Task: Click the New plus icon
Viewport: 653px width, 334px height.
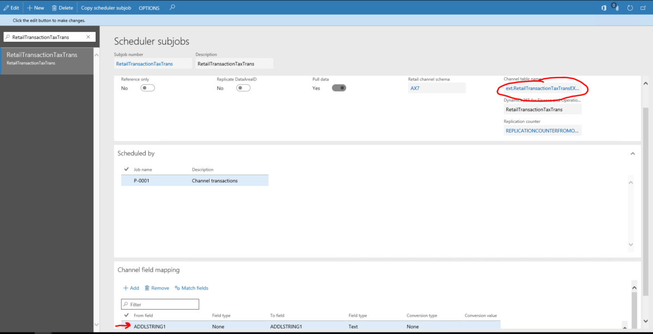Action: click(x=35, y=8)
